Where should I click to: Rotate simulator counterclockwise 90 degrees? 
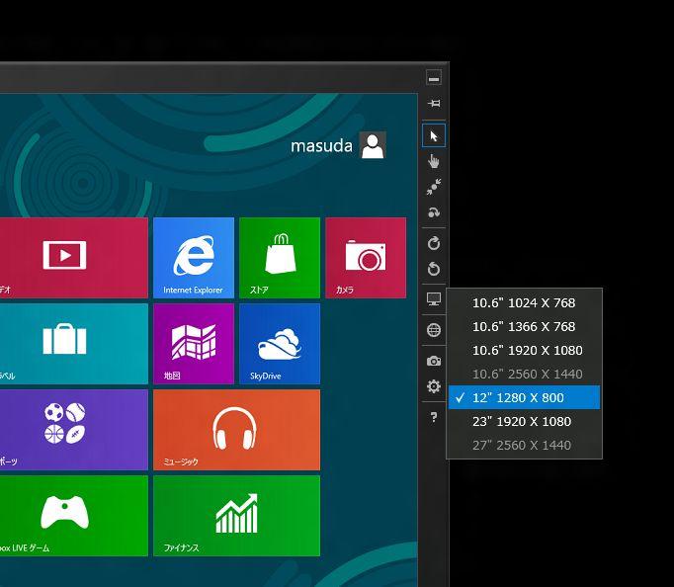pos(433,269)
